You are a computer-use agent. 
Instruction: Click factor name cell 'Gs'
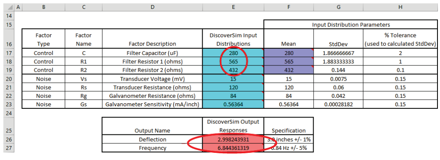tap(84, 105)
